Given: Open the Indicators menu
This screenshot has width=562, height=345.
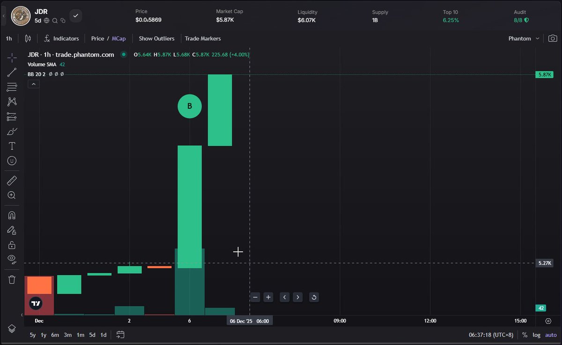Looking at the screenshot, I should click(61, 38).
